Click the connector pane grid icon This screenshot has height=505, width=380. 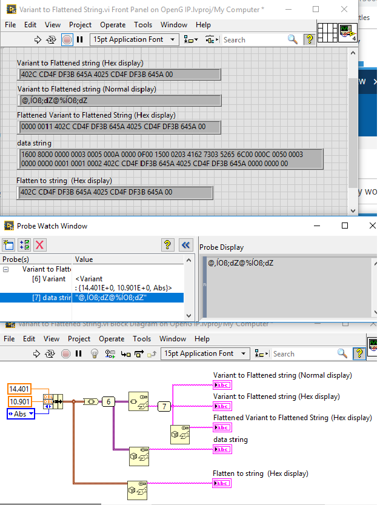pos(327,33)
